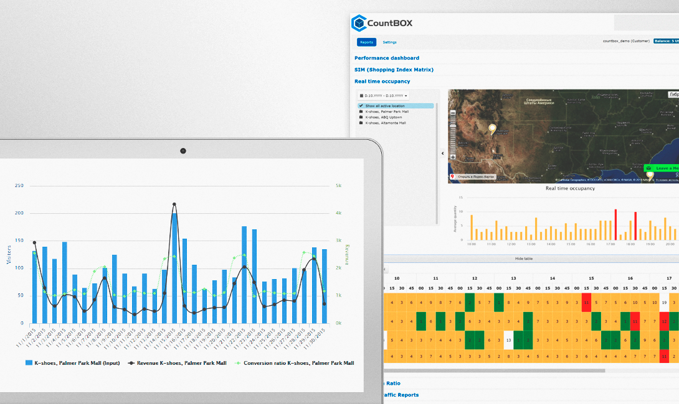Toggle K-shoes, Palmer Park Mall (Input) legend series

click(x=73, y=363)
